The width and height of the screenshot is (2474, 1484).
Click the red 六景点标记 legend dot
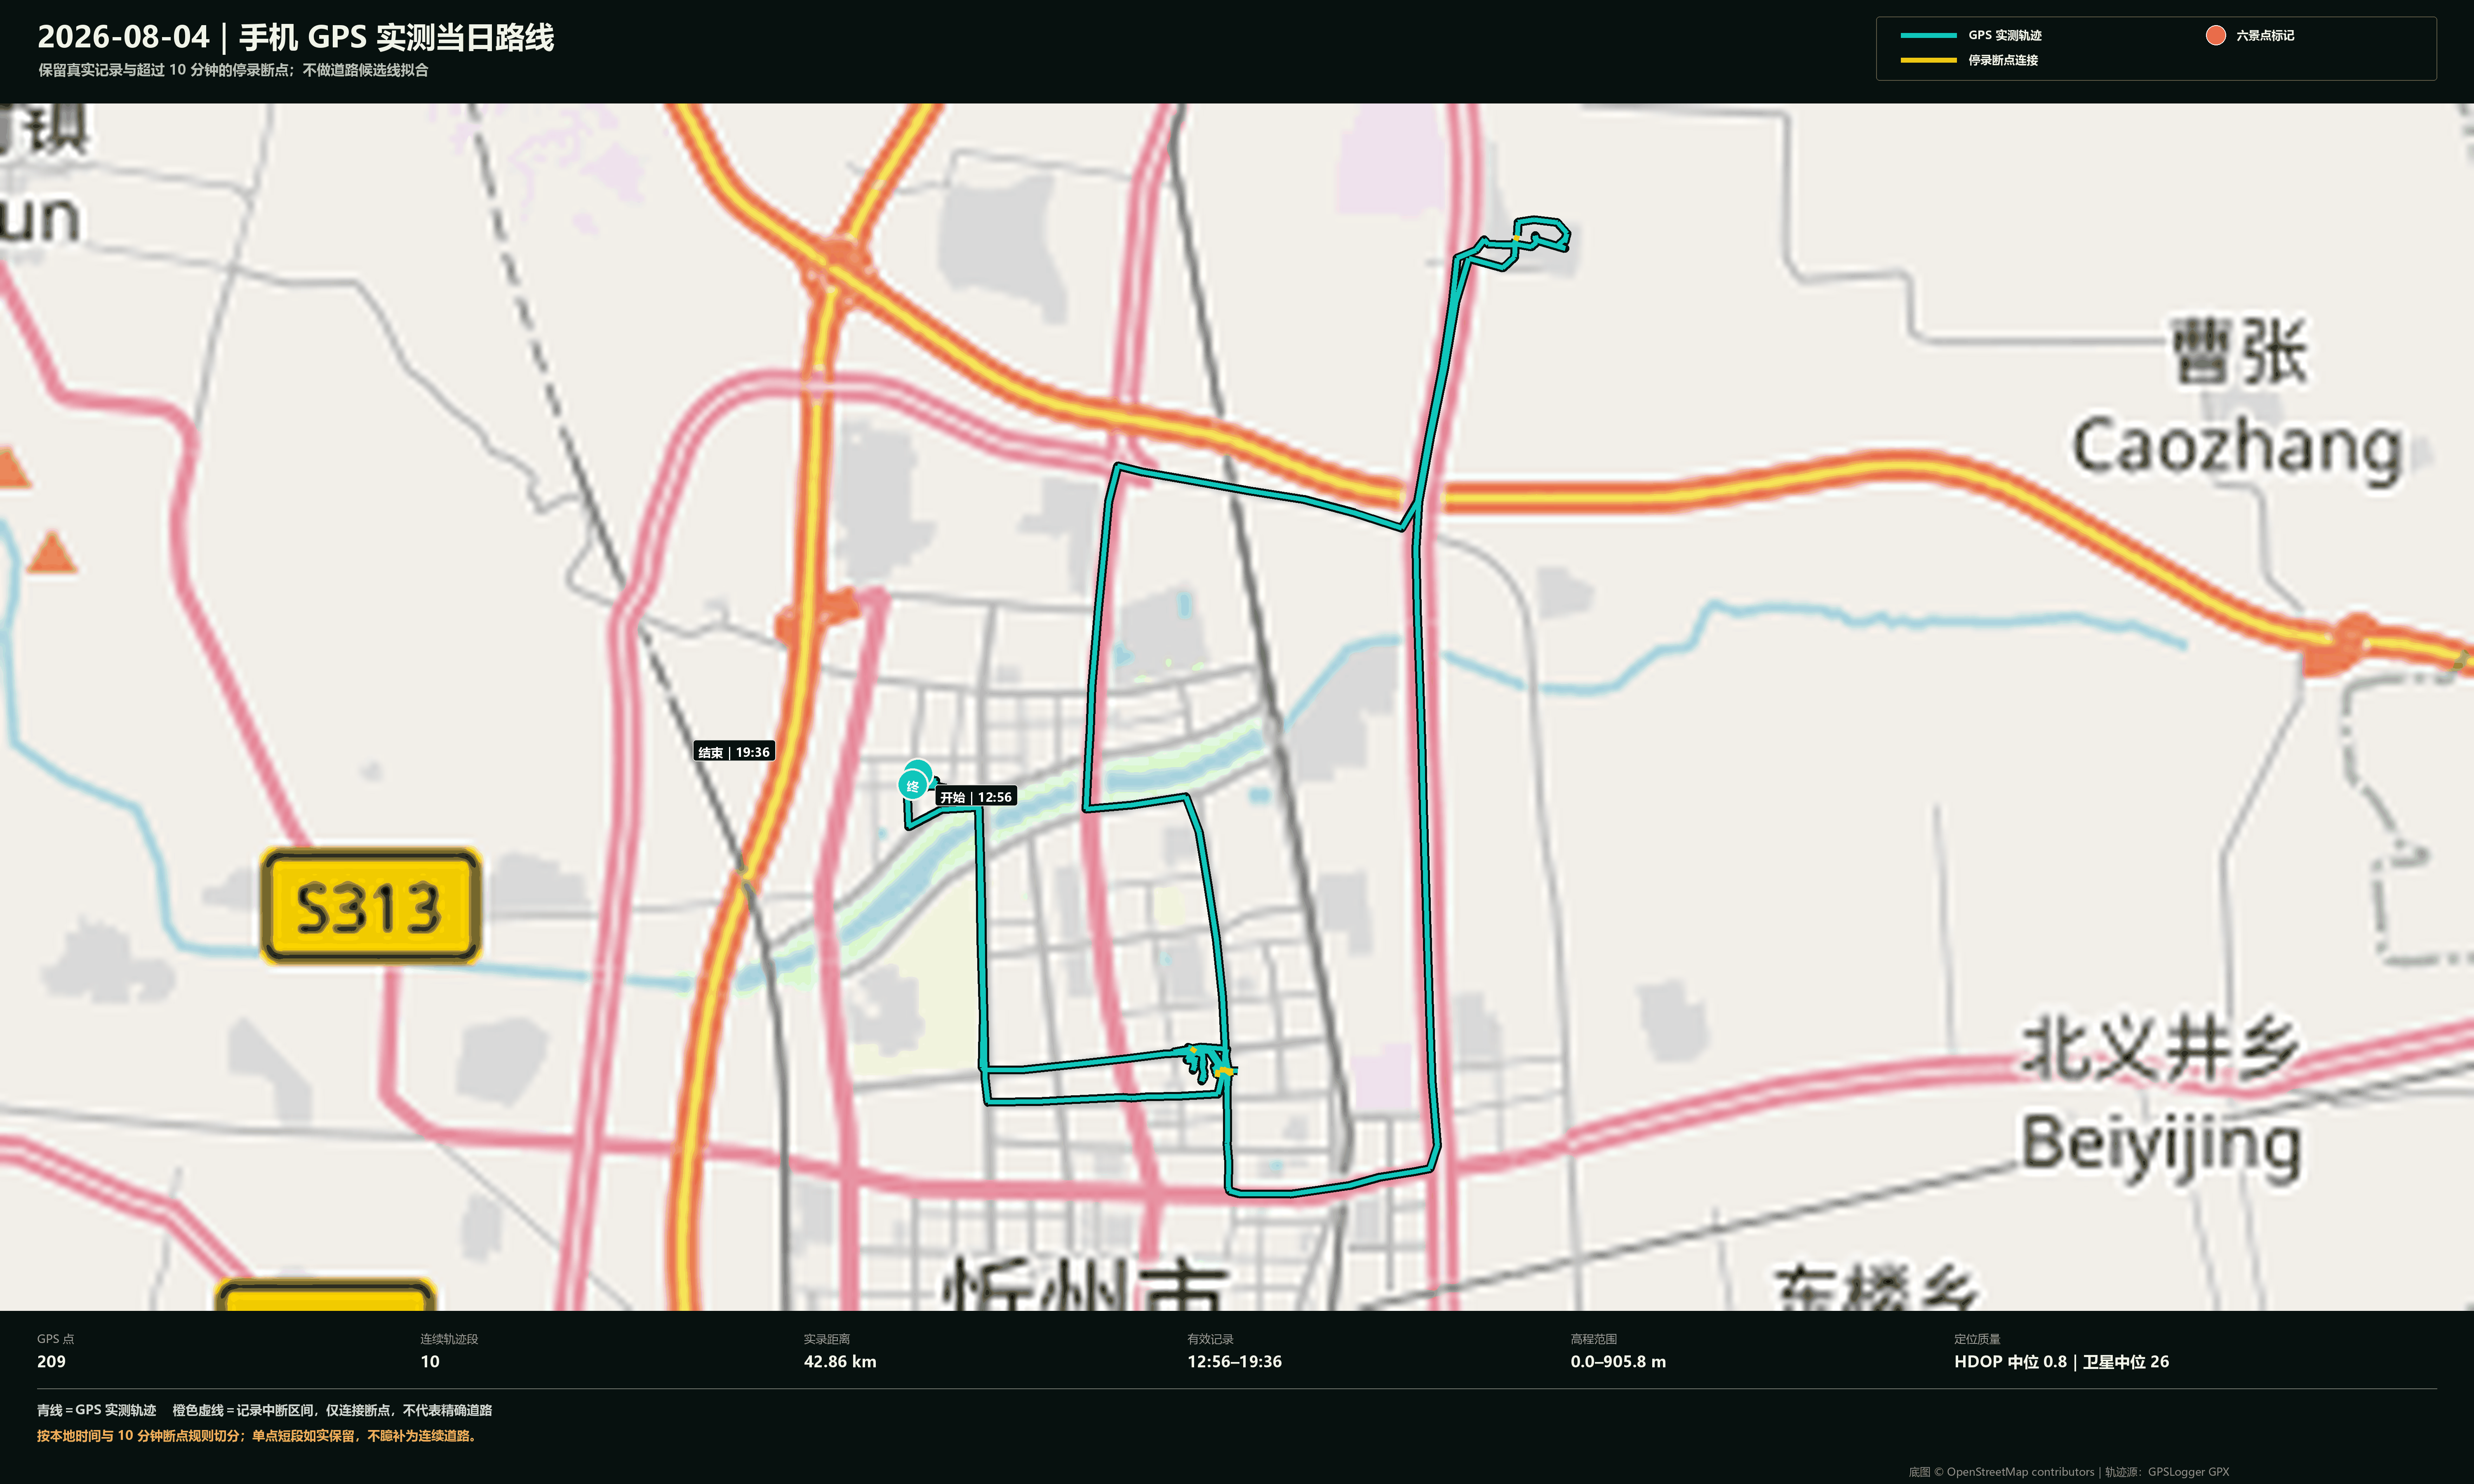click(2215, 35)
